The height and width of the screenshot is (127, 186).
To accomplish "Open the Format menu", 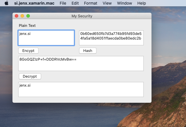I will click(90, 3).
